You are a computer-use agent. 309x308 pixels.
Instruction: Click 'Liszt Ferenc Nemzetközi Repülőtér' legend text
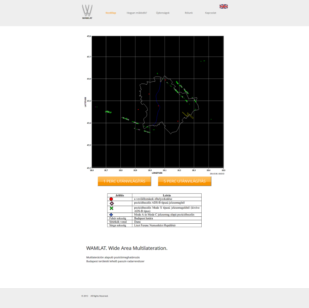(155, 225)
